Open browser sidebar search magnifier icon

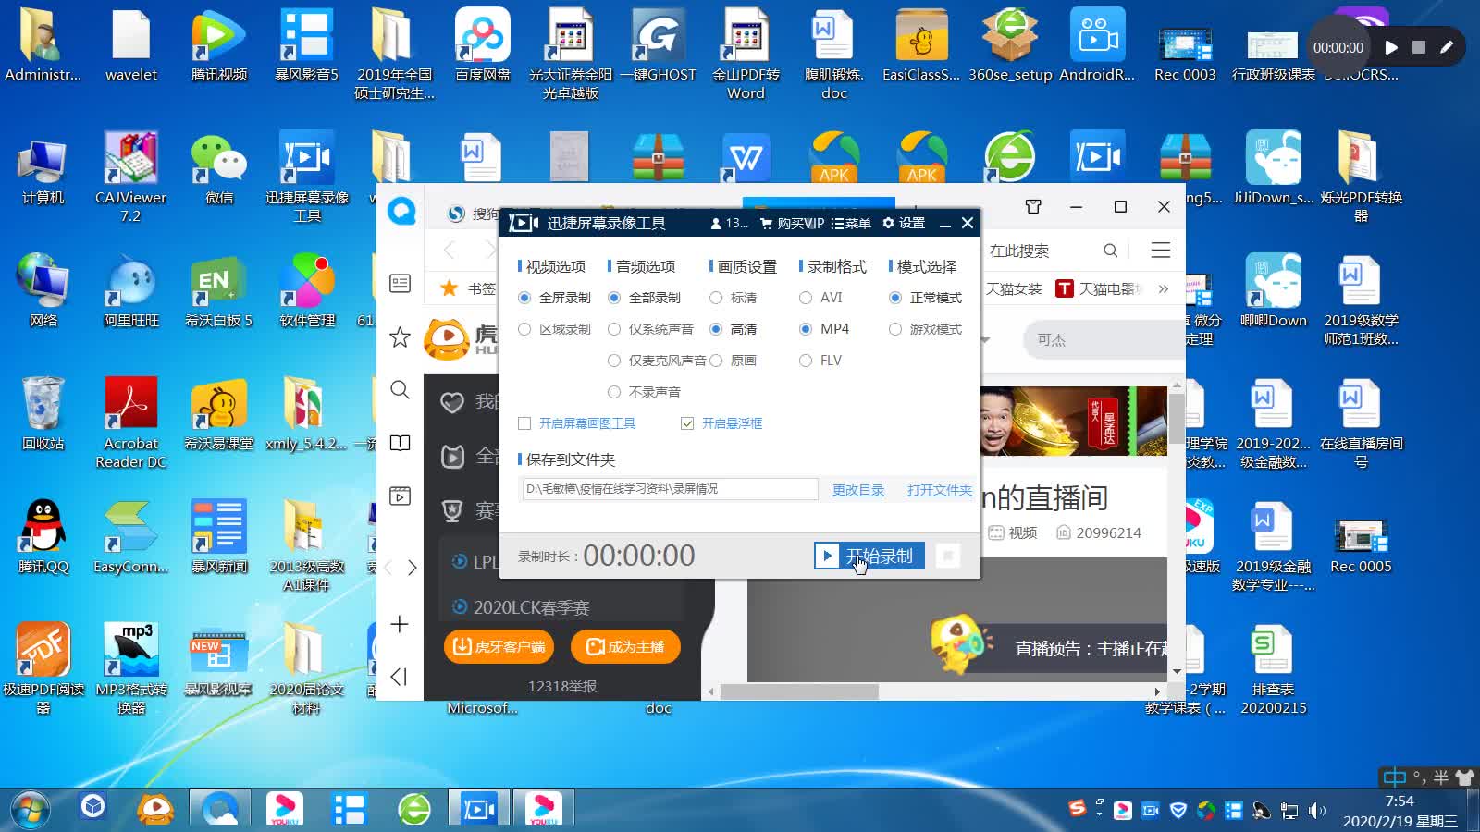(400, 390)
